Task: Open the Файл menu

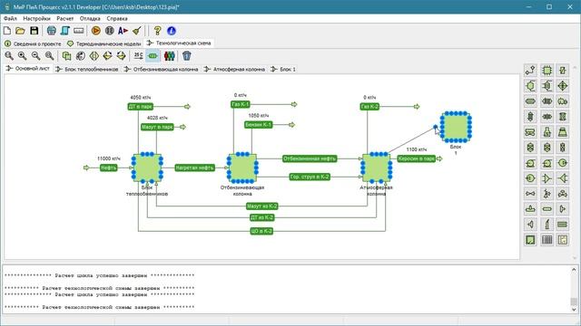Action: 10,18
